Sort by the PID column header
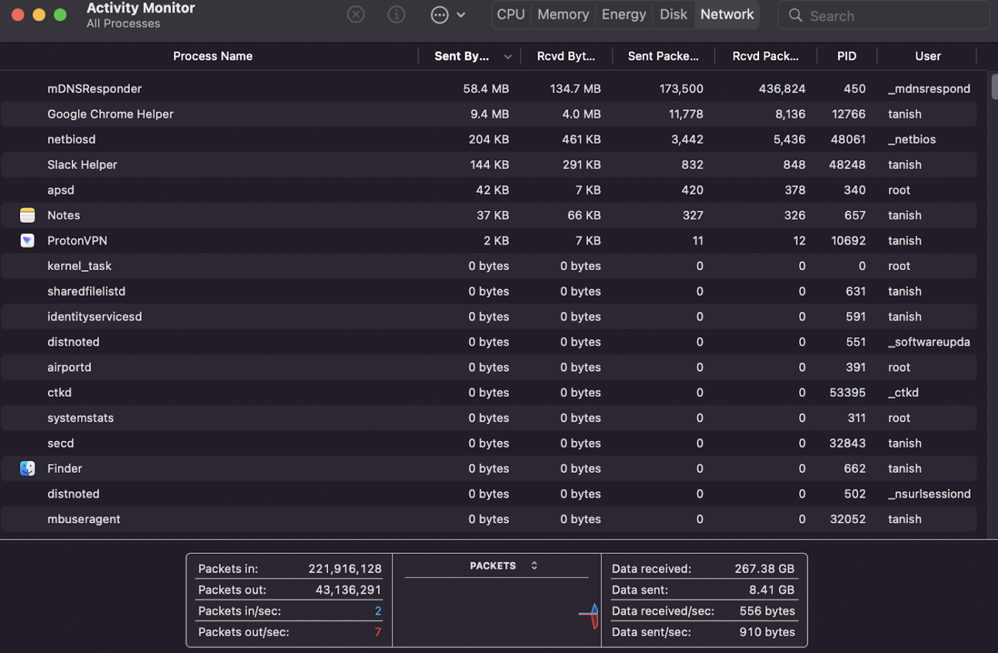The image size is (998, 653). pyautogui.click(x=846, y=57)
